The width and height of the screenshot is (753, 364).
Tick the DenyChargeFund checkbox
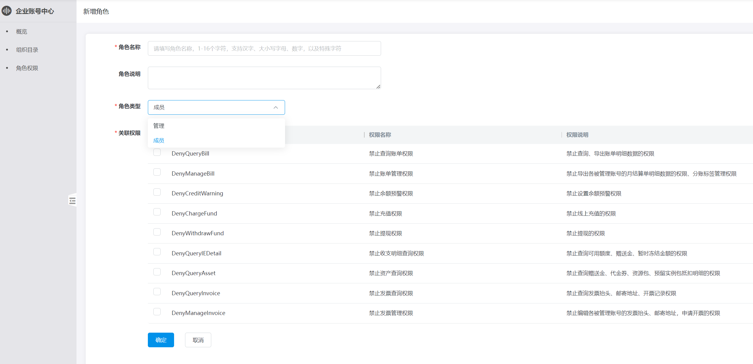[157, 212]
